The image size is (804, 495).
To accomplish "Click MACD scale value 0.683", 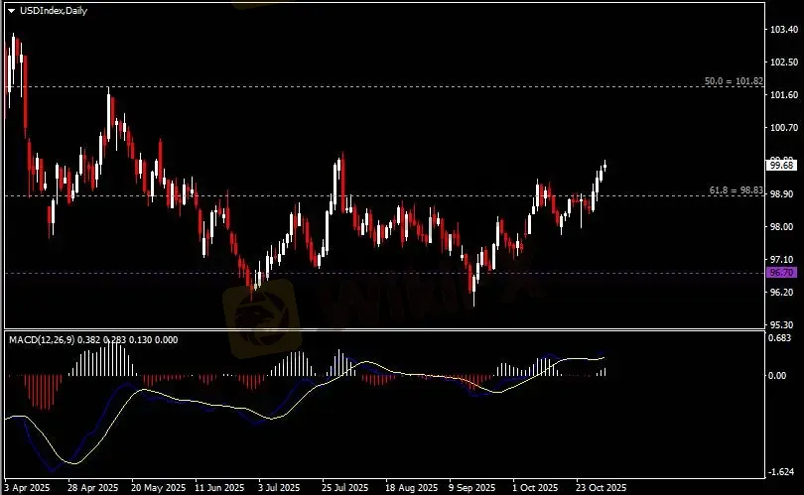I will (780, 337).
